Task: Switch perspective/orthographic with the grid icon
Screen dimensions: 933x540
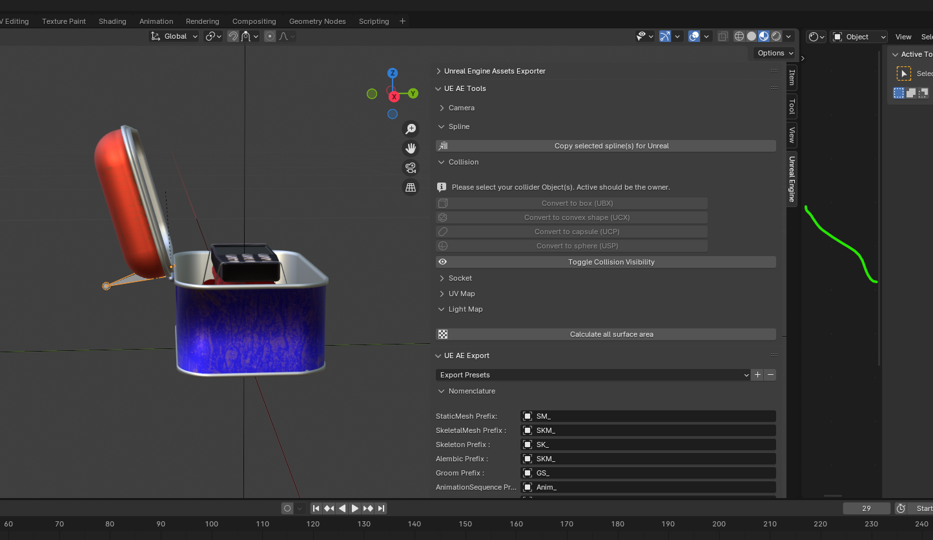Action: point(410,187)
